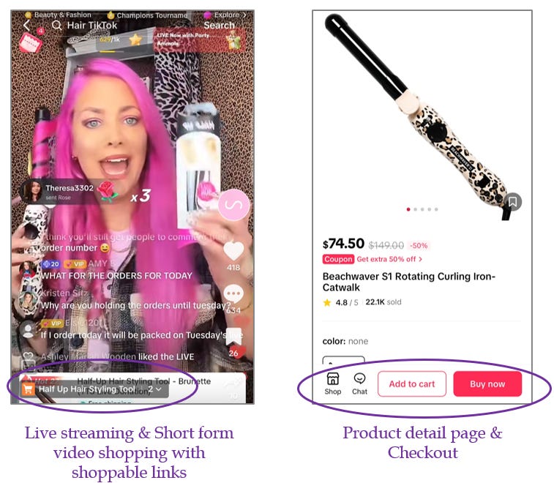Select the first product image carousel dot

pyautogui.click(x=408, y=209)
